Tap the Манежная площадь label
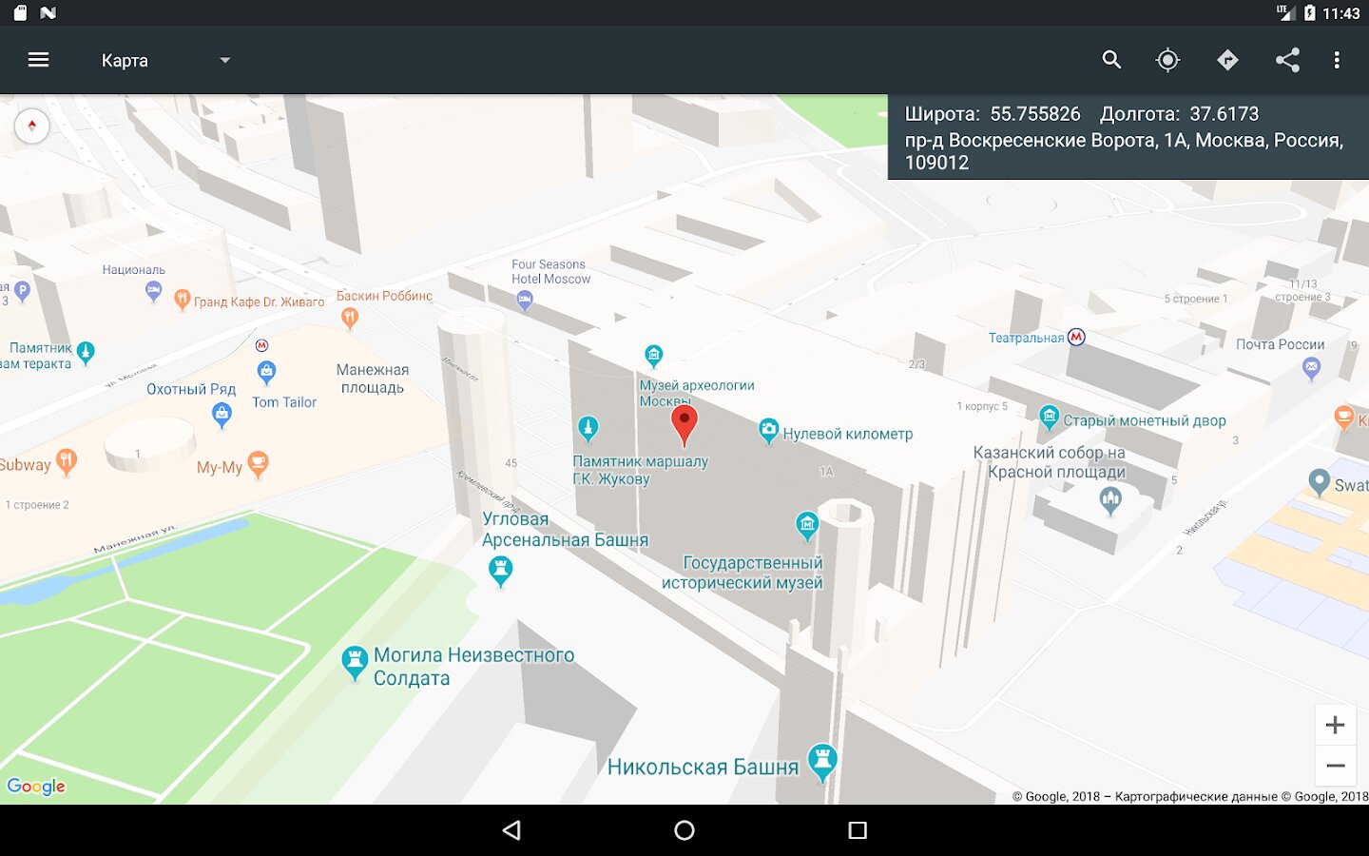 (373, 379)
